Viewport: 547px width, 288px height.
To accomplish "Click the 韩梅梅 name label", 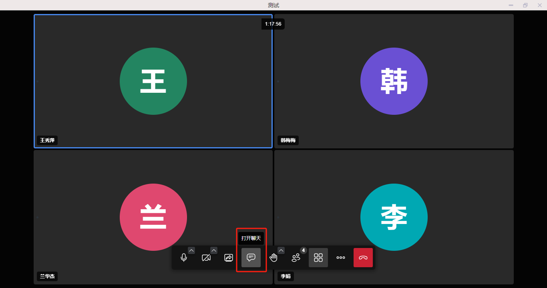I will click(288, 140).
